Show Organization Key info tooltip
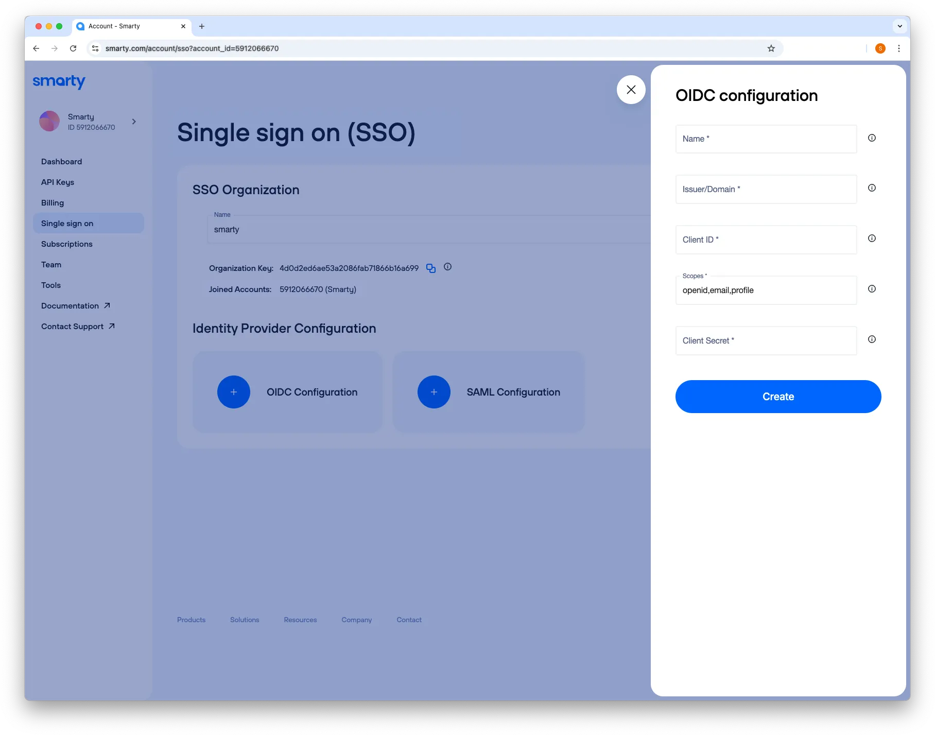Screen dimensions: 935x735 tap(447, 267)
